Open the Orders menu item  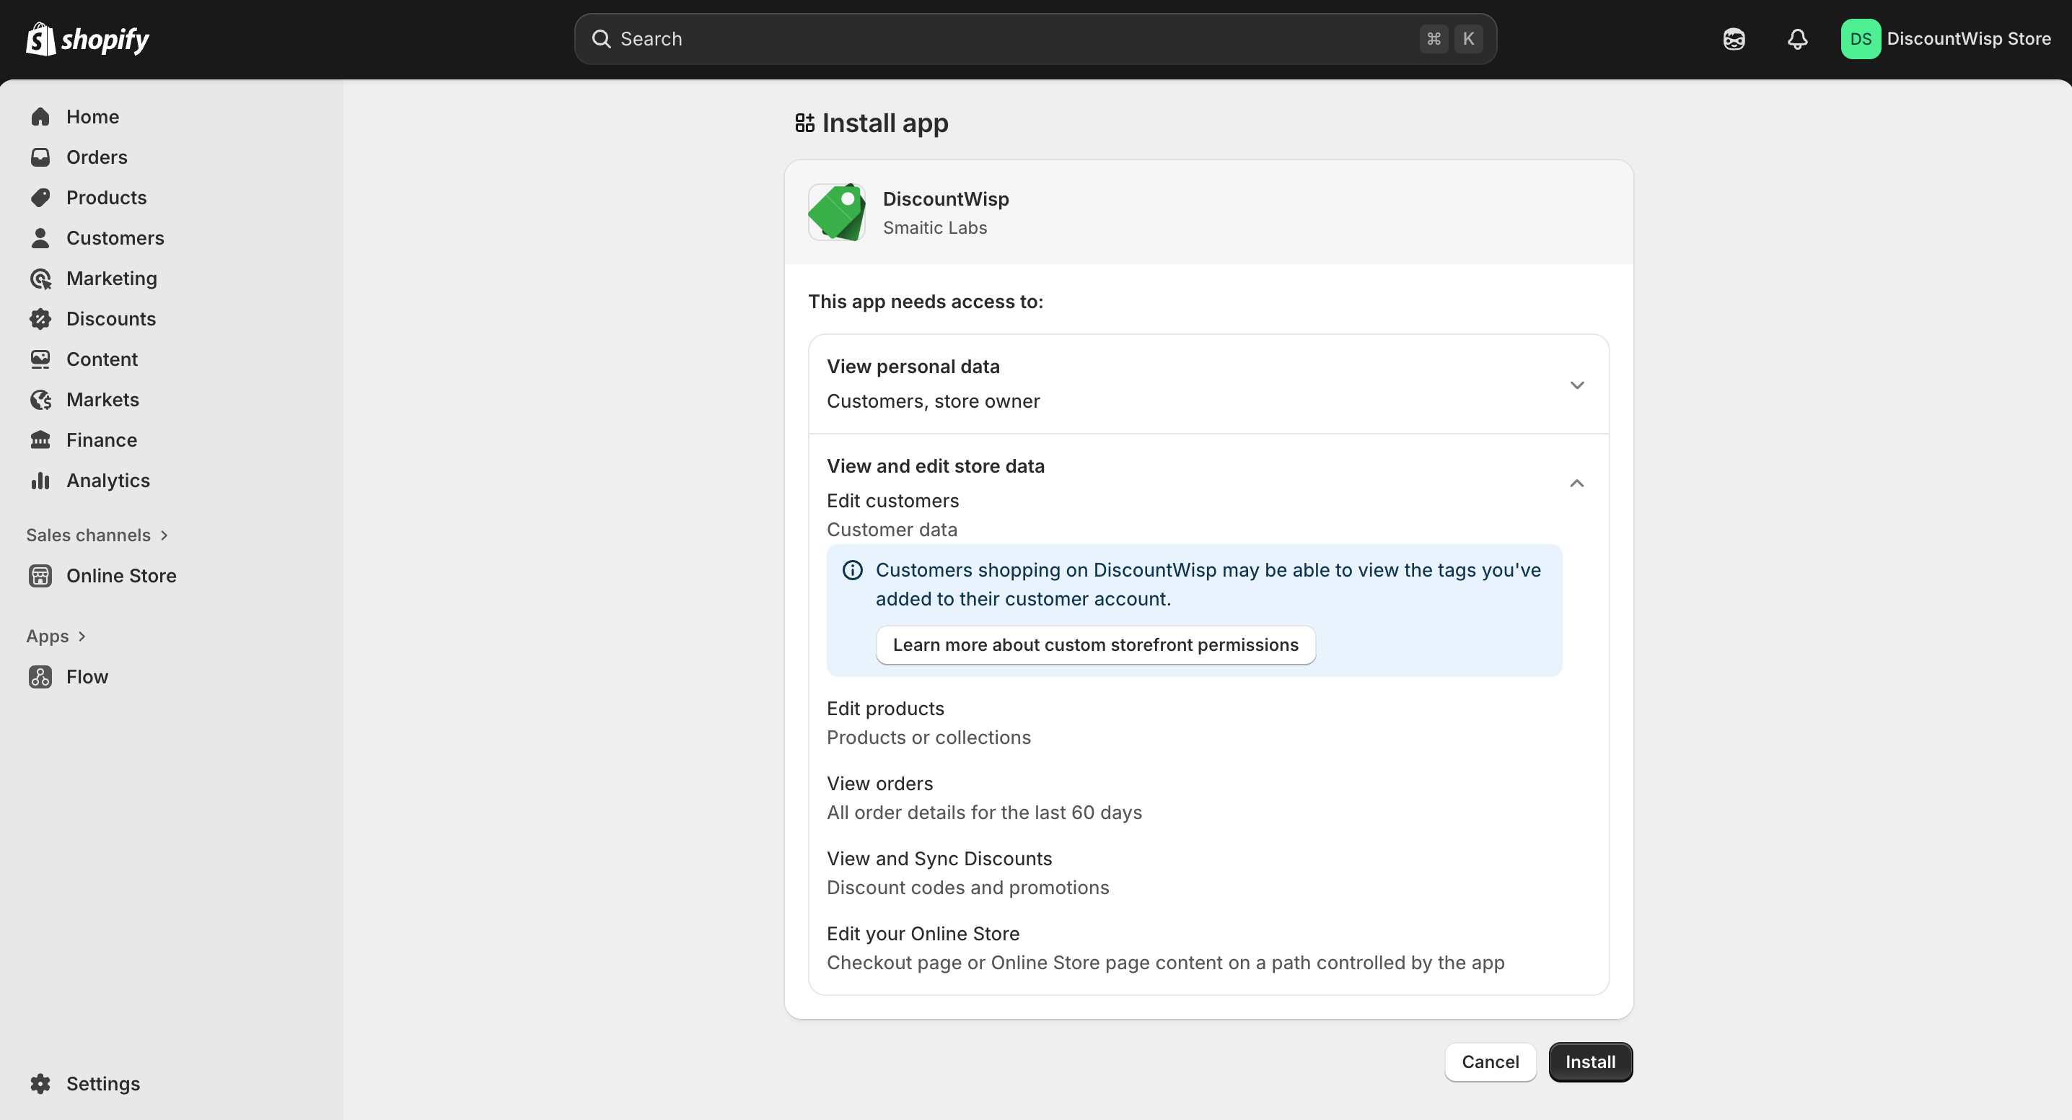click(x=97, y=157)
